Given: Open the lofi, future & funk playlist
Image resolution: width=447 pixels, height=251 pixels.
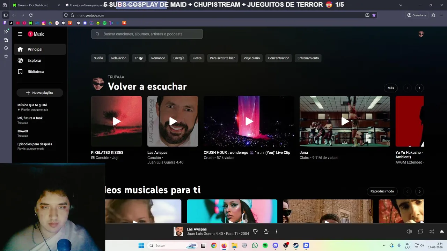Looking at the screenshot, I should click(39, 120).
